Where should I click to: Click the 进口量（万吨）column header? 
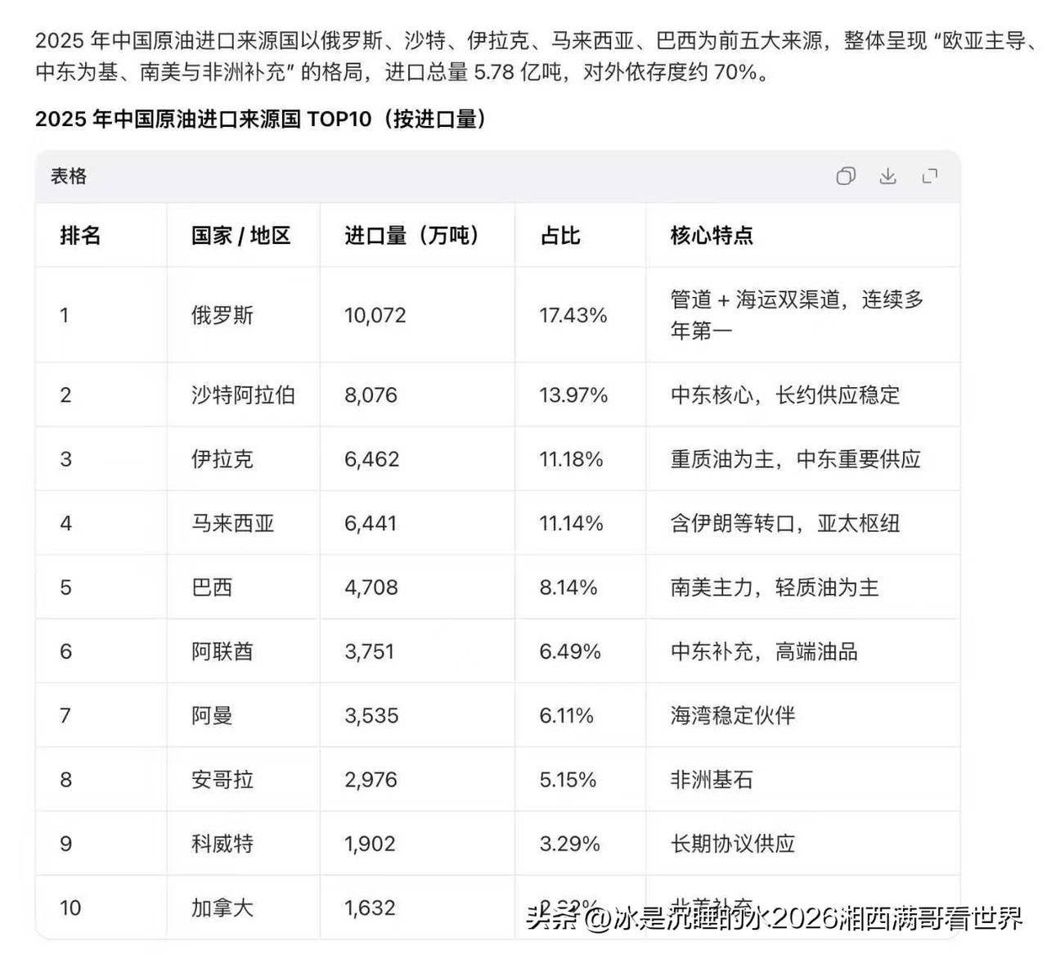(x=413, y=236)
